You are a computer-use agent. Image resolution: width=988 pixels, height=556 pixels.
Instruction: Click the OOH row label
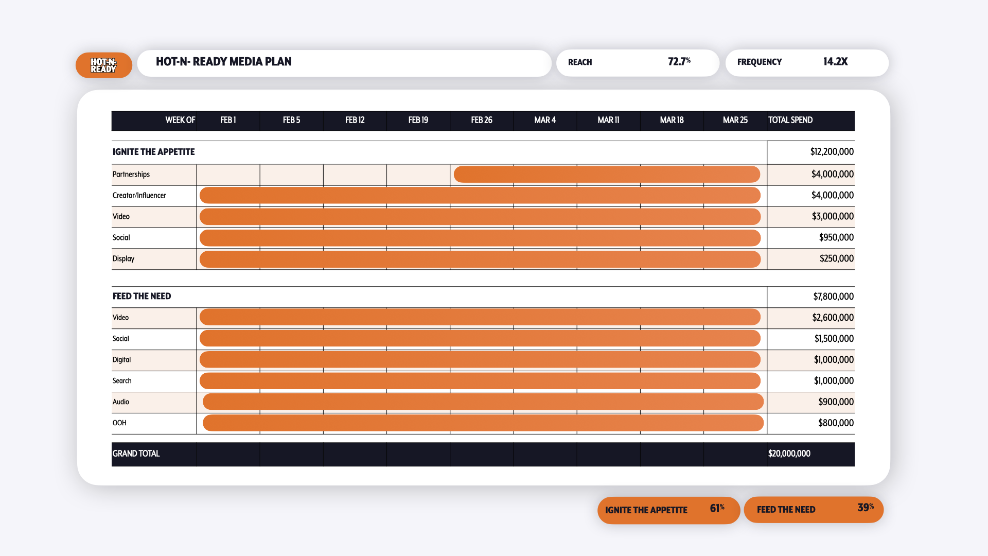pyautogui.click(x=119, y=423)
